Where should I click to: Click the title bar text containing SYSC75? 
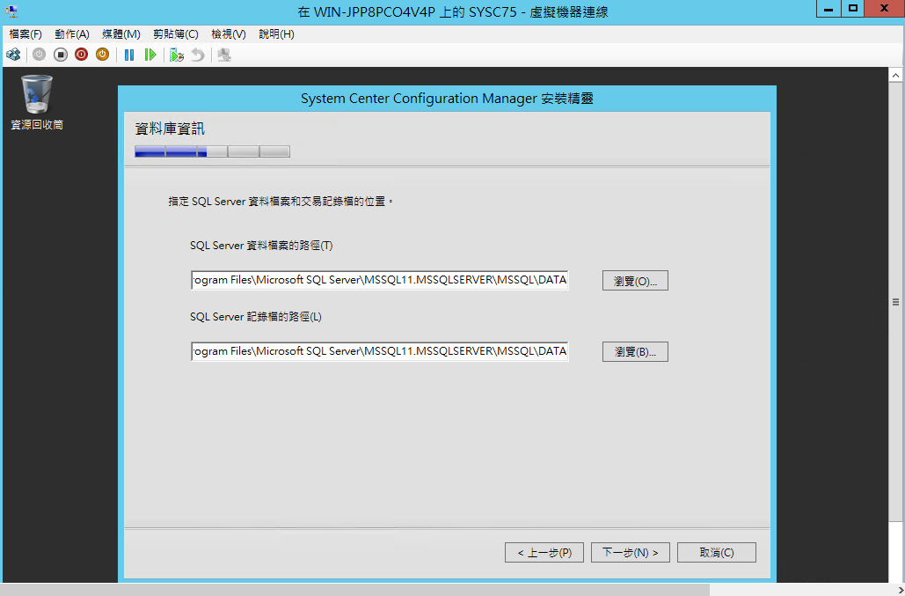coord(452,12)
